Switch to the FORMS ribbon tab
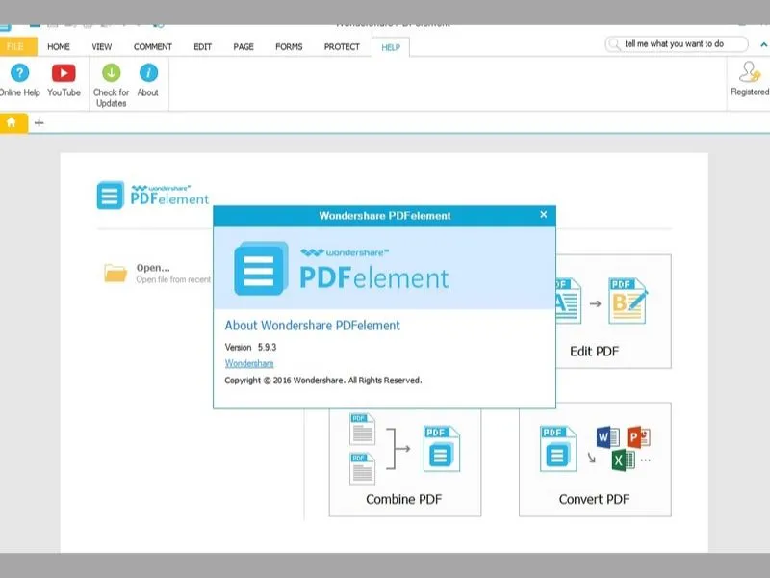Screen dimensions: 770x578 click(289, 46)
